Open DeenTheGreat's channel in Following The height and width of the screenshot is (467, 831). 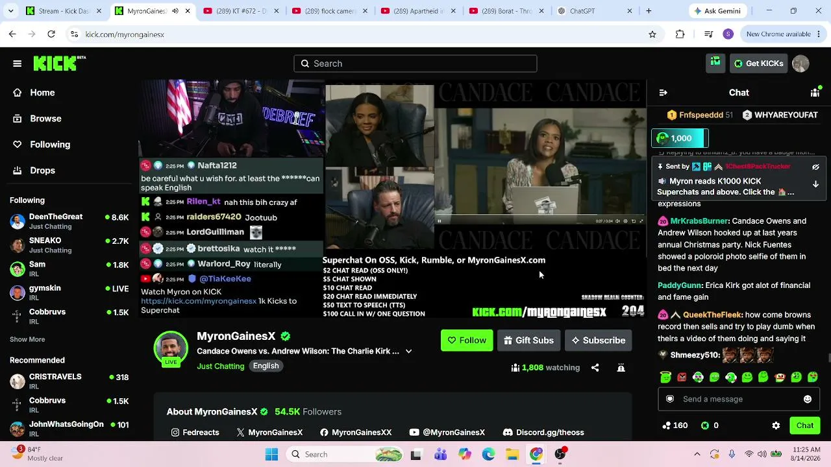(69, 221)
